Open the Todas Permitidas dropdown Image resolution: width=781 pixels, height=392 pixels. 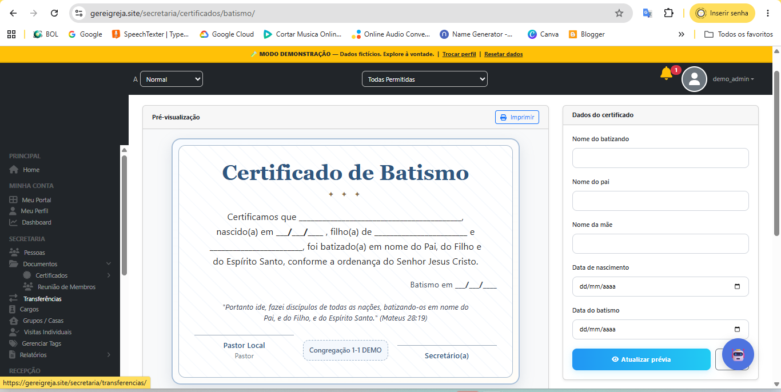coord(425,79)
